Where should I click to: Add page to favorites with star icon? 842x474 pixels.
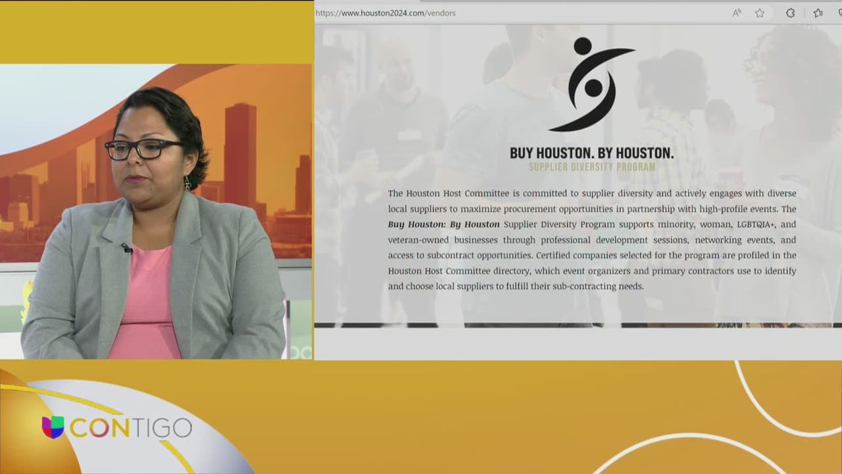(x=760, y=13)
